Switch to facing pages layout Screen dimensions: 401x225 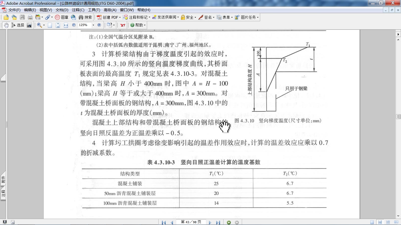pos(396,222)
